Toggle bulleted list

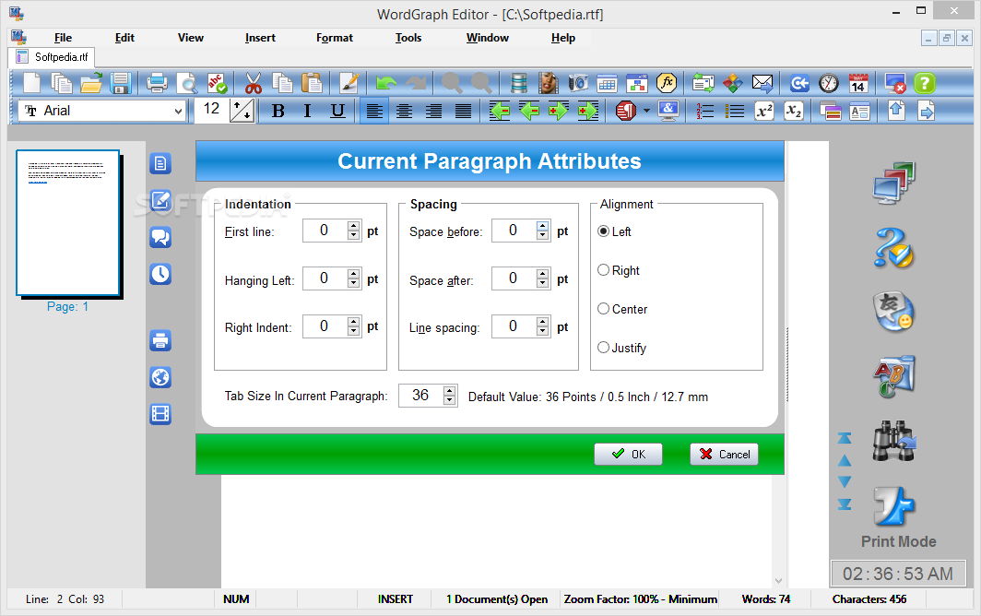[735, 112]
